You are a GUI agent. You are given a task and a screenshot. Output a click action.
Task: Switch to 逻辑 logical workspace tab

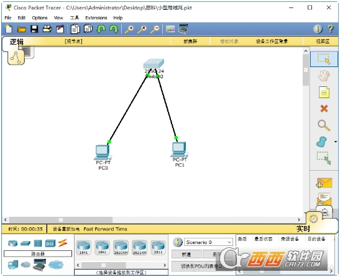(17, 42)
